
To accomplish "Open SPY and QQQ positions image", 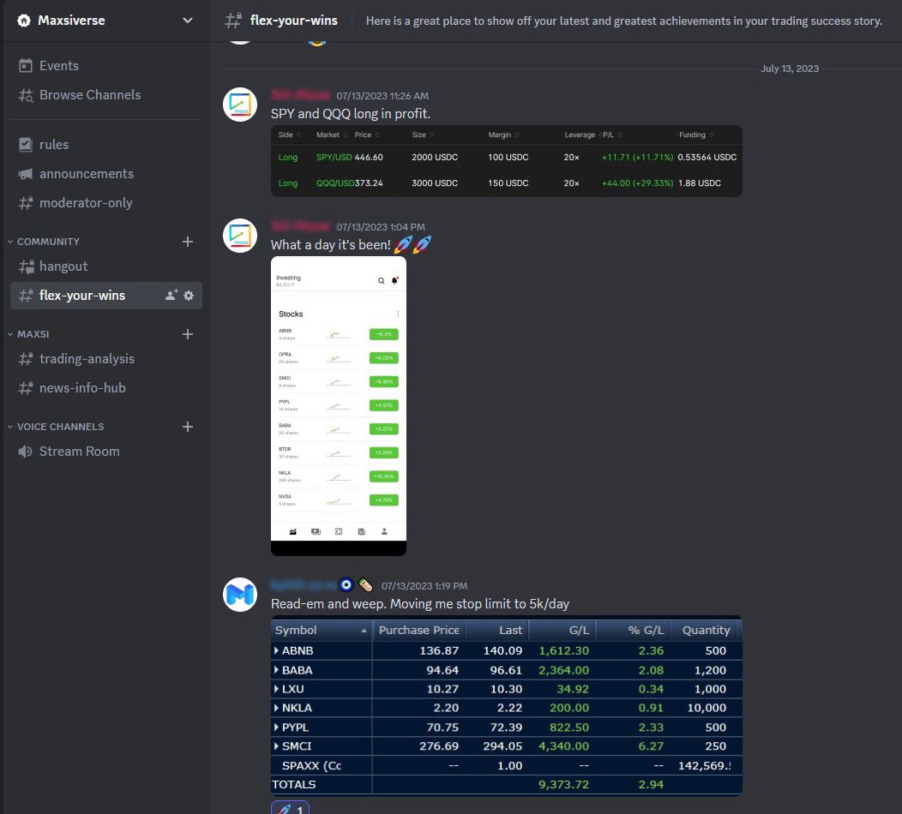I will click(506, 161).
